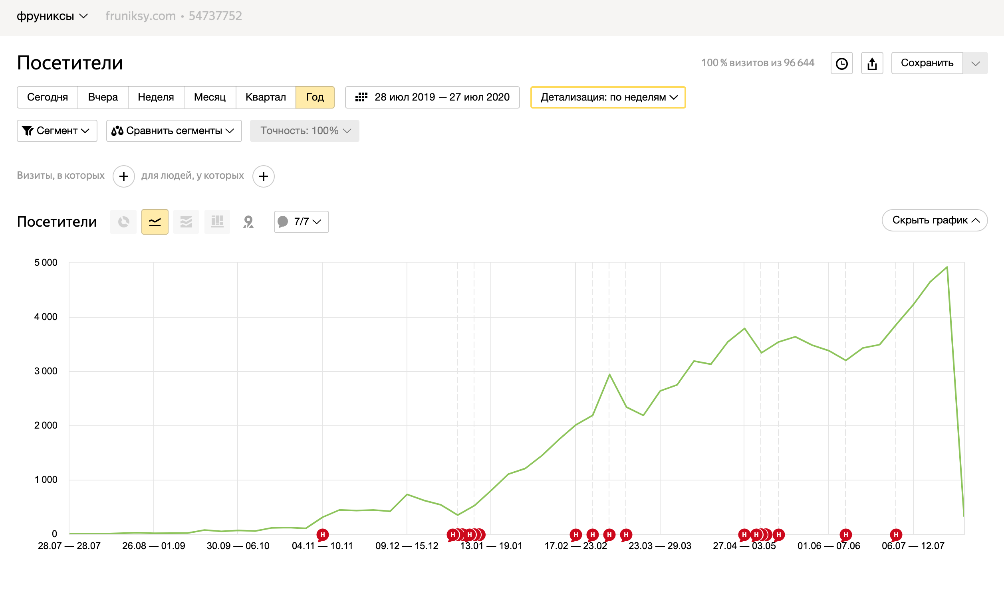The image size is (1004, 593).
Task: Switch to stacked area chart icon
Action: (186, 222)
